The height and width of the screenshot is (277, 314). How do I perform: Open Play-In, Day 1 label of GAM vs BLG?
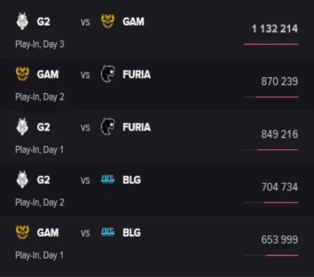(40, 256)
